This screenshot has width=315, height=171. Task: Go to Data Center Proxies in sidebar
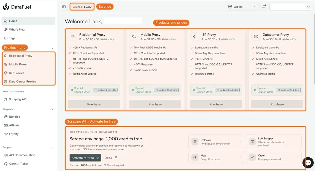click(x=28, y=81)
